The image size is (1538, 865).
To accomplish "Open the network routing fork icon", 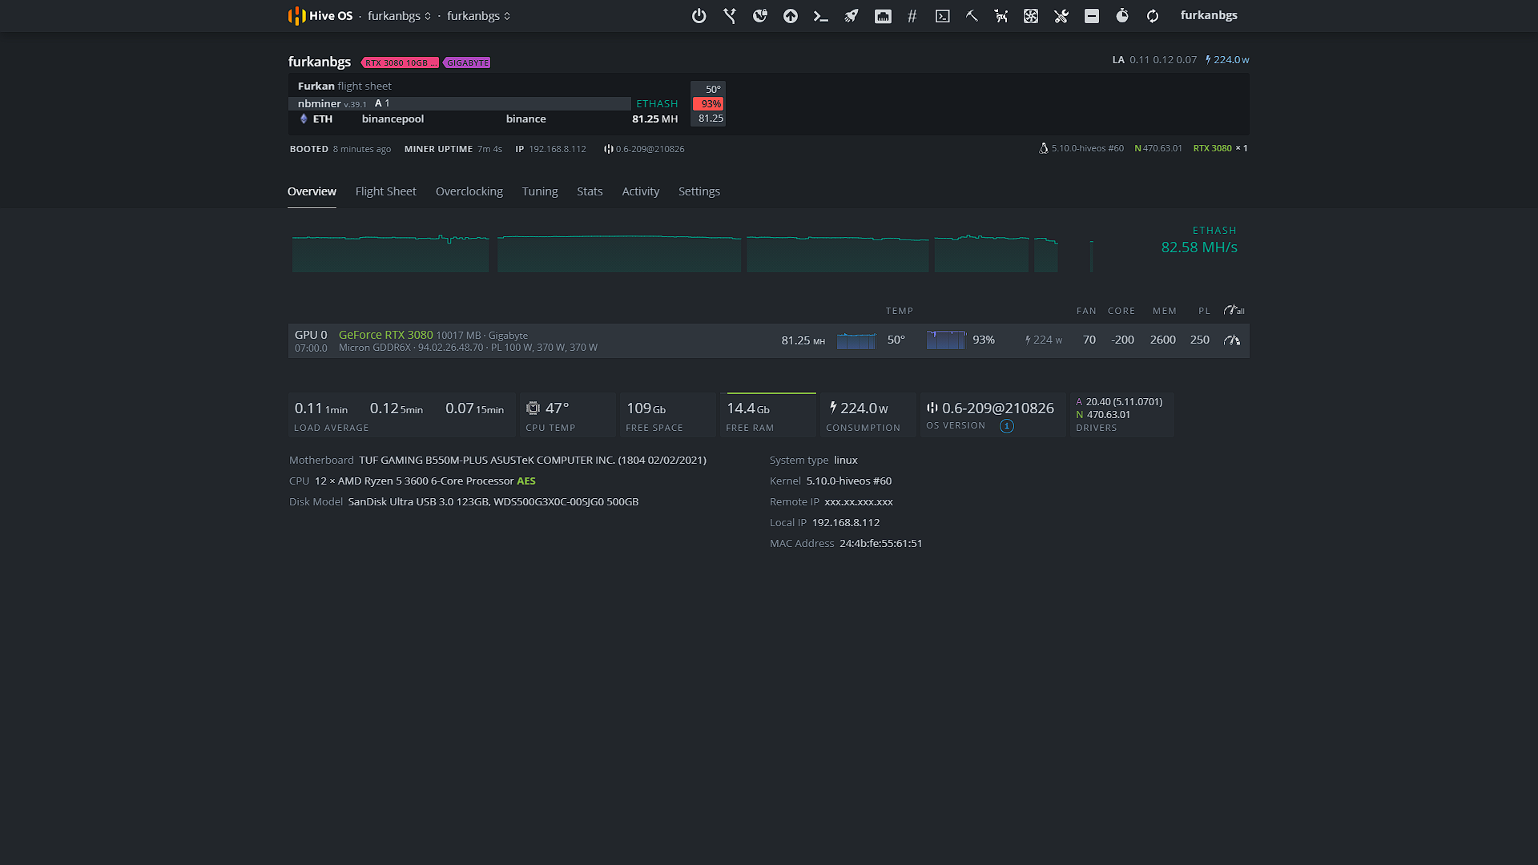I will [730, 16].
